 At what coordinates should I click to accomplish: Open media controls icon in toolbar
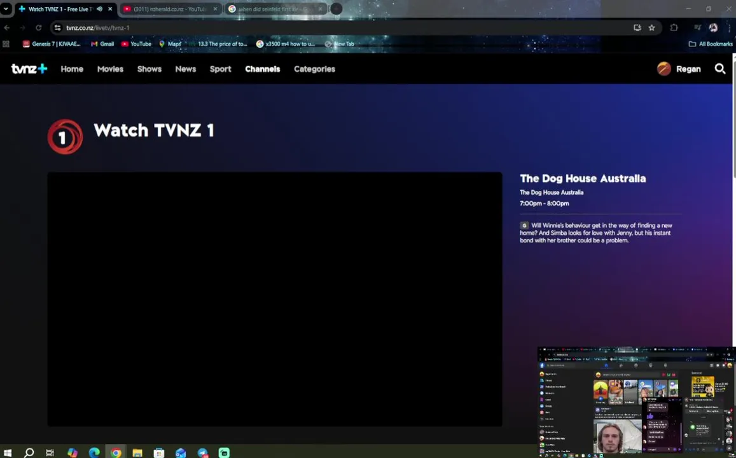pos(697,28)
